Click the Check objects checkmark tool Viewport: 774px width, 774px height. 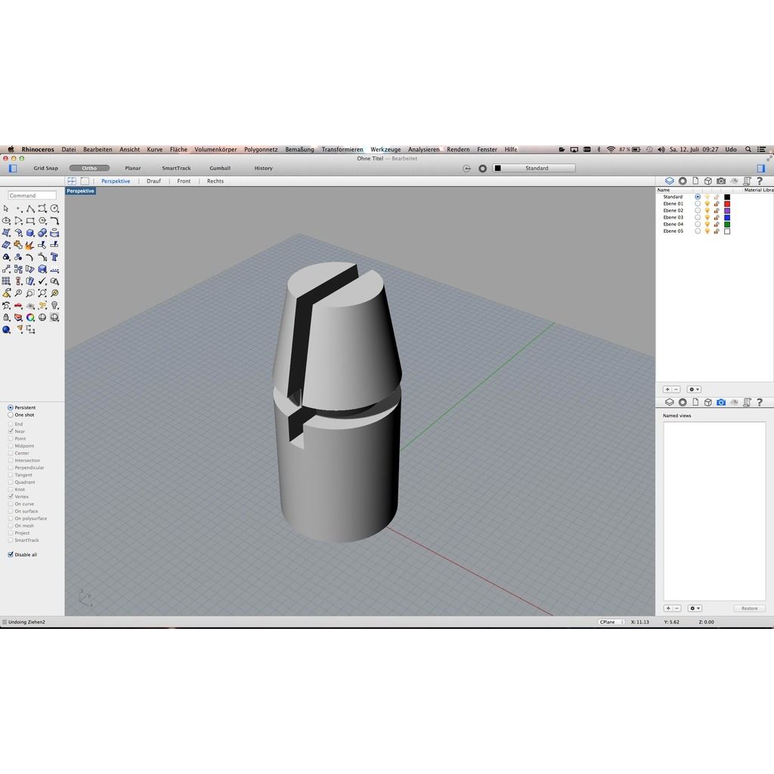pos(42,281)
